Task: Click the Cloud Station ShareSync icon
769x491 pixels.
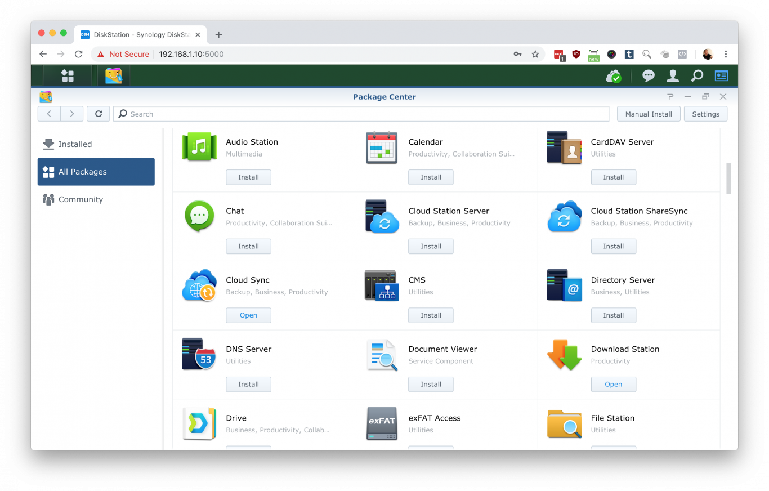Action: (564, 216)
